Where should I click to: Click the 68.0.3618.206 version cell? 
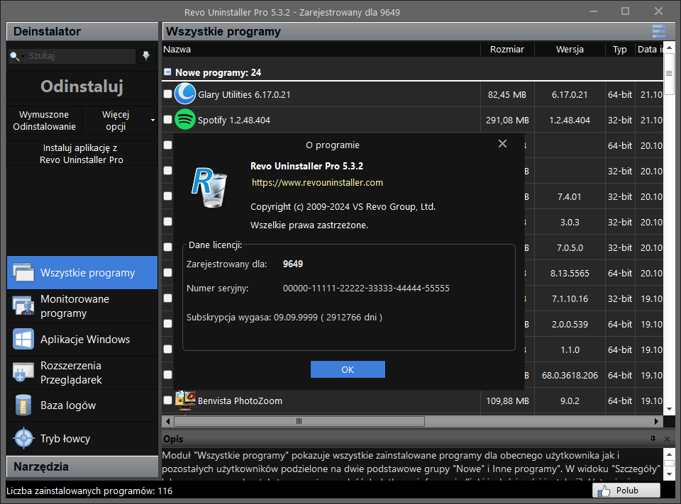570,376
